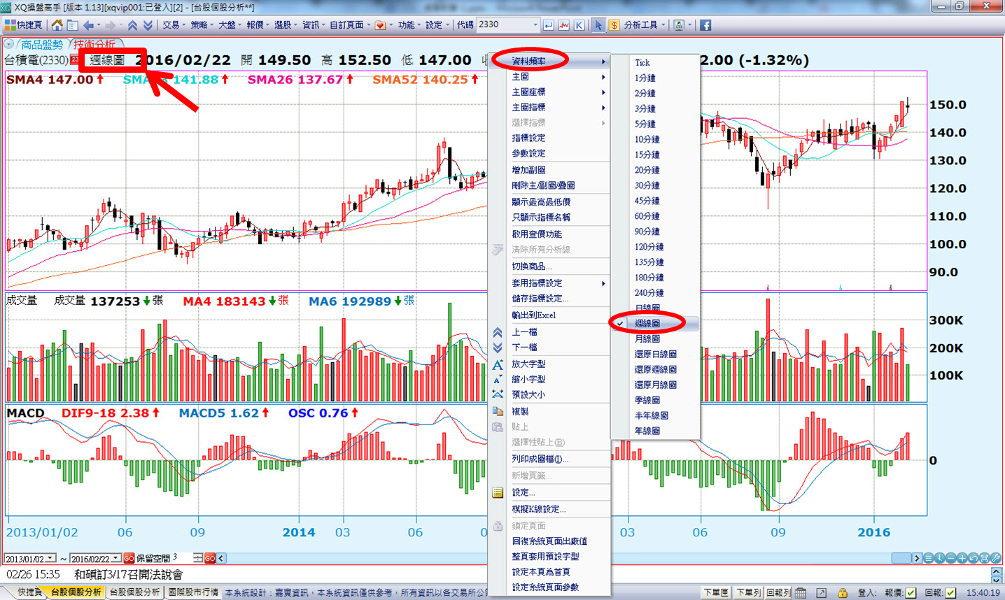Select the arrow cursor tool

pos(598,25)
